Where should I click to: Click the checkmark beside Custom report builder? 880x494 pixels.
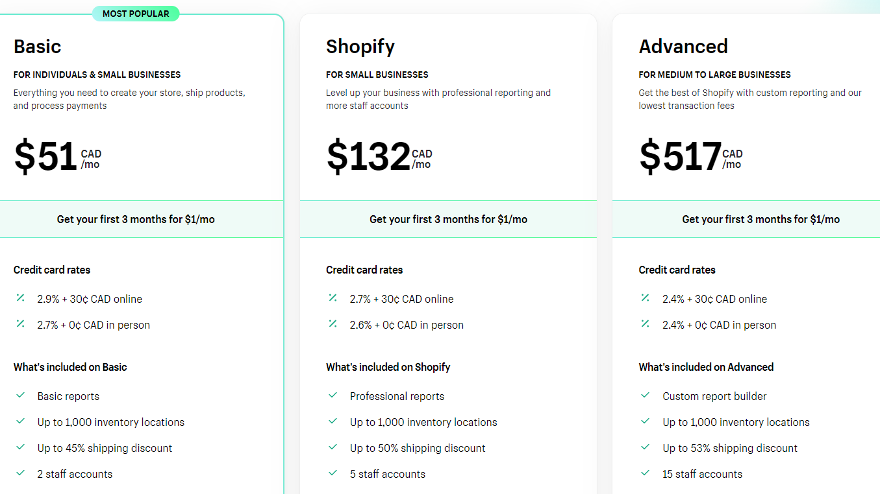tap(646, 395)
